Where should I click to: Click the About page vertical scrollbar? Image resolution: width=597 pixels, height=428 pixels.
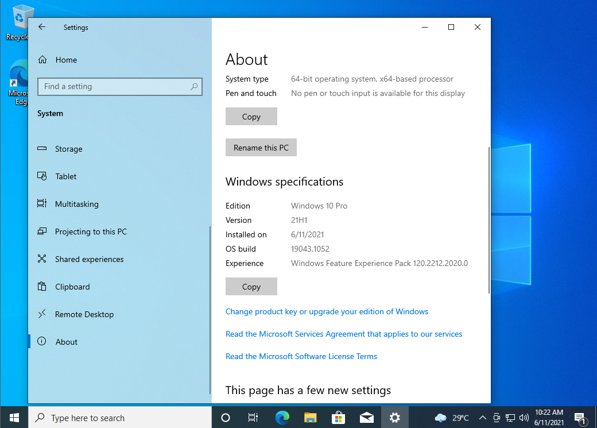[489, 220]
